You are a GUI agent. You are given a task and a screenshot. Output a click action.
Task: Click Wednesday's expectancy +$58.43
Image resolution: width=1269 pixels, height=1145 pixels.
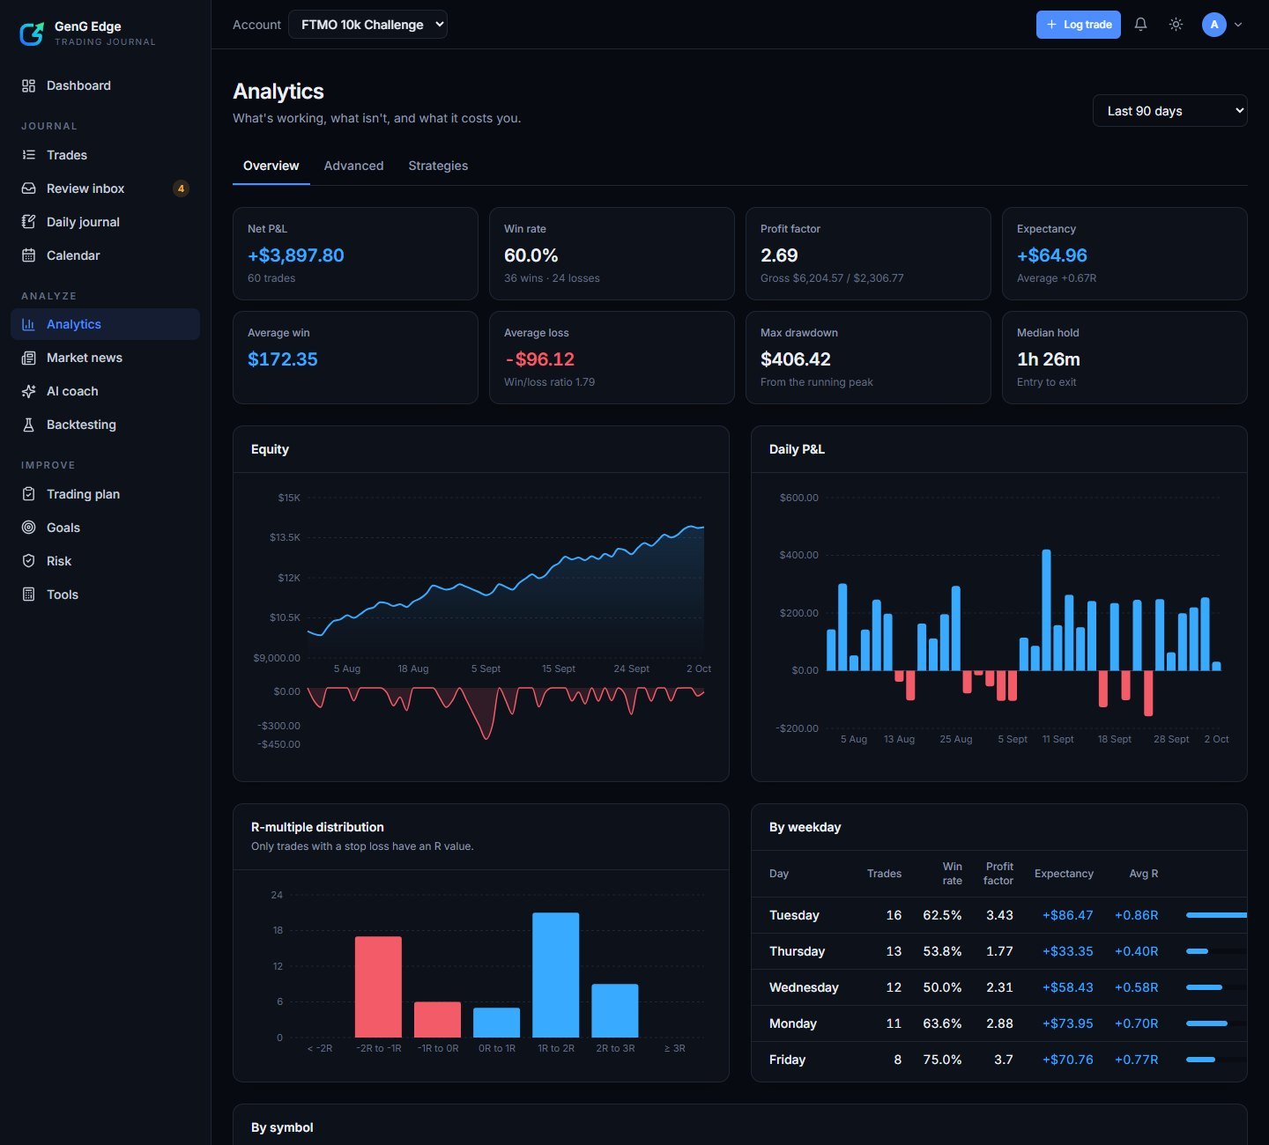[x=1067, y=987]
